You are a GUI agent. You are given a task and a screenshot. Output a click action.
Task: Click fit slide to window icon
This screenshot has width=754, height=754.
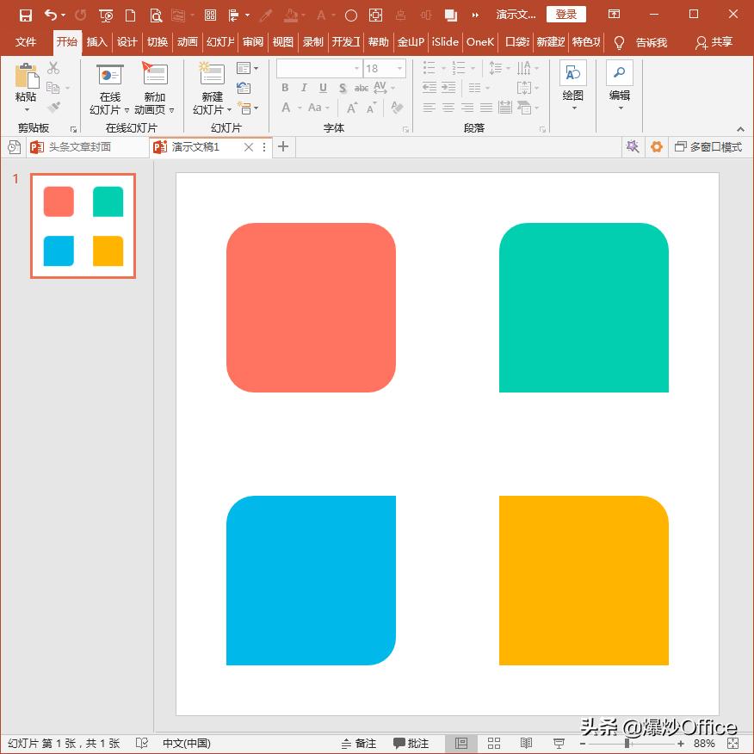pyautogui.click(x=732, y=744)
